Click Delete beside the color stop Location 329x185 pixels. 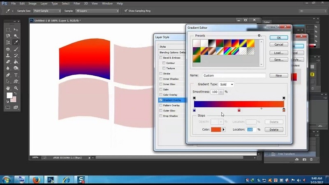pyautogui.click(x=274, y=129)
